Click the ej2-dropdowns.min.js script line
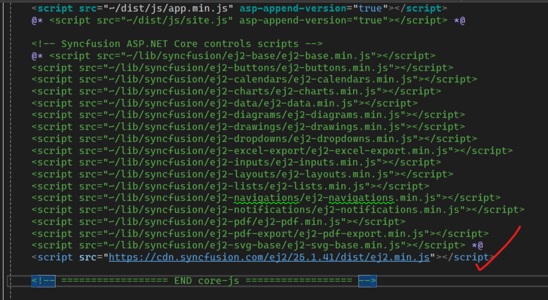548x300 pixels. pos(254,139)
